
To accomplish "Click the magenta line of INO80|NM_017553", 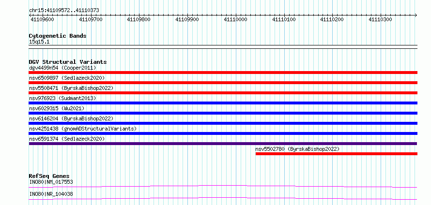I will 223,186.
